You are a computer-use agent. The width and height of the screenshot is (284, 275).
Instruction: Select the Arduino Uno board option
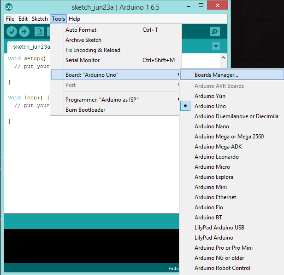coord(232,106)
